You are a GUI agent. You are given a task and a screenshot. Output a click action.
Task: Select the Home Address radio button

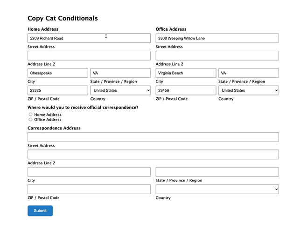coord(30,115)
